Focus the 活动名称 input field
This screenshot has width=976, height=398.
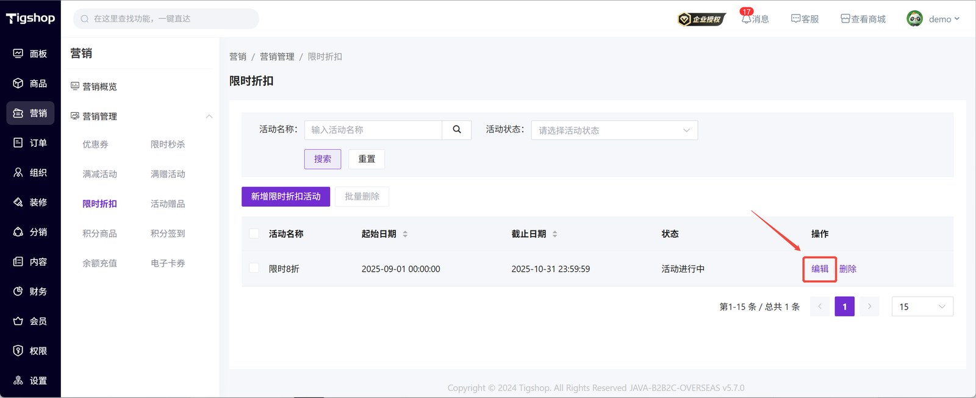coord(373,130)
